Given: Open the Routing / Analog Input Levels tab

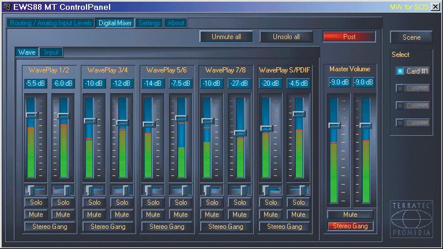Looking at the screenshot, I should (51, 23).
